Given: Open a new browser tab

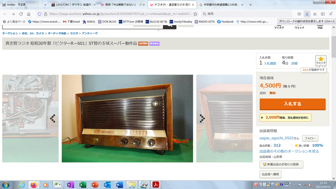Looking at the screenshot, I should [251, 4].
